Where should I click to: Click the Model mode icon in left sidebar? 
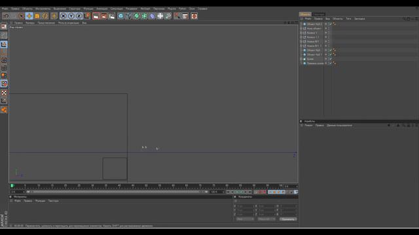click(4, 44)
